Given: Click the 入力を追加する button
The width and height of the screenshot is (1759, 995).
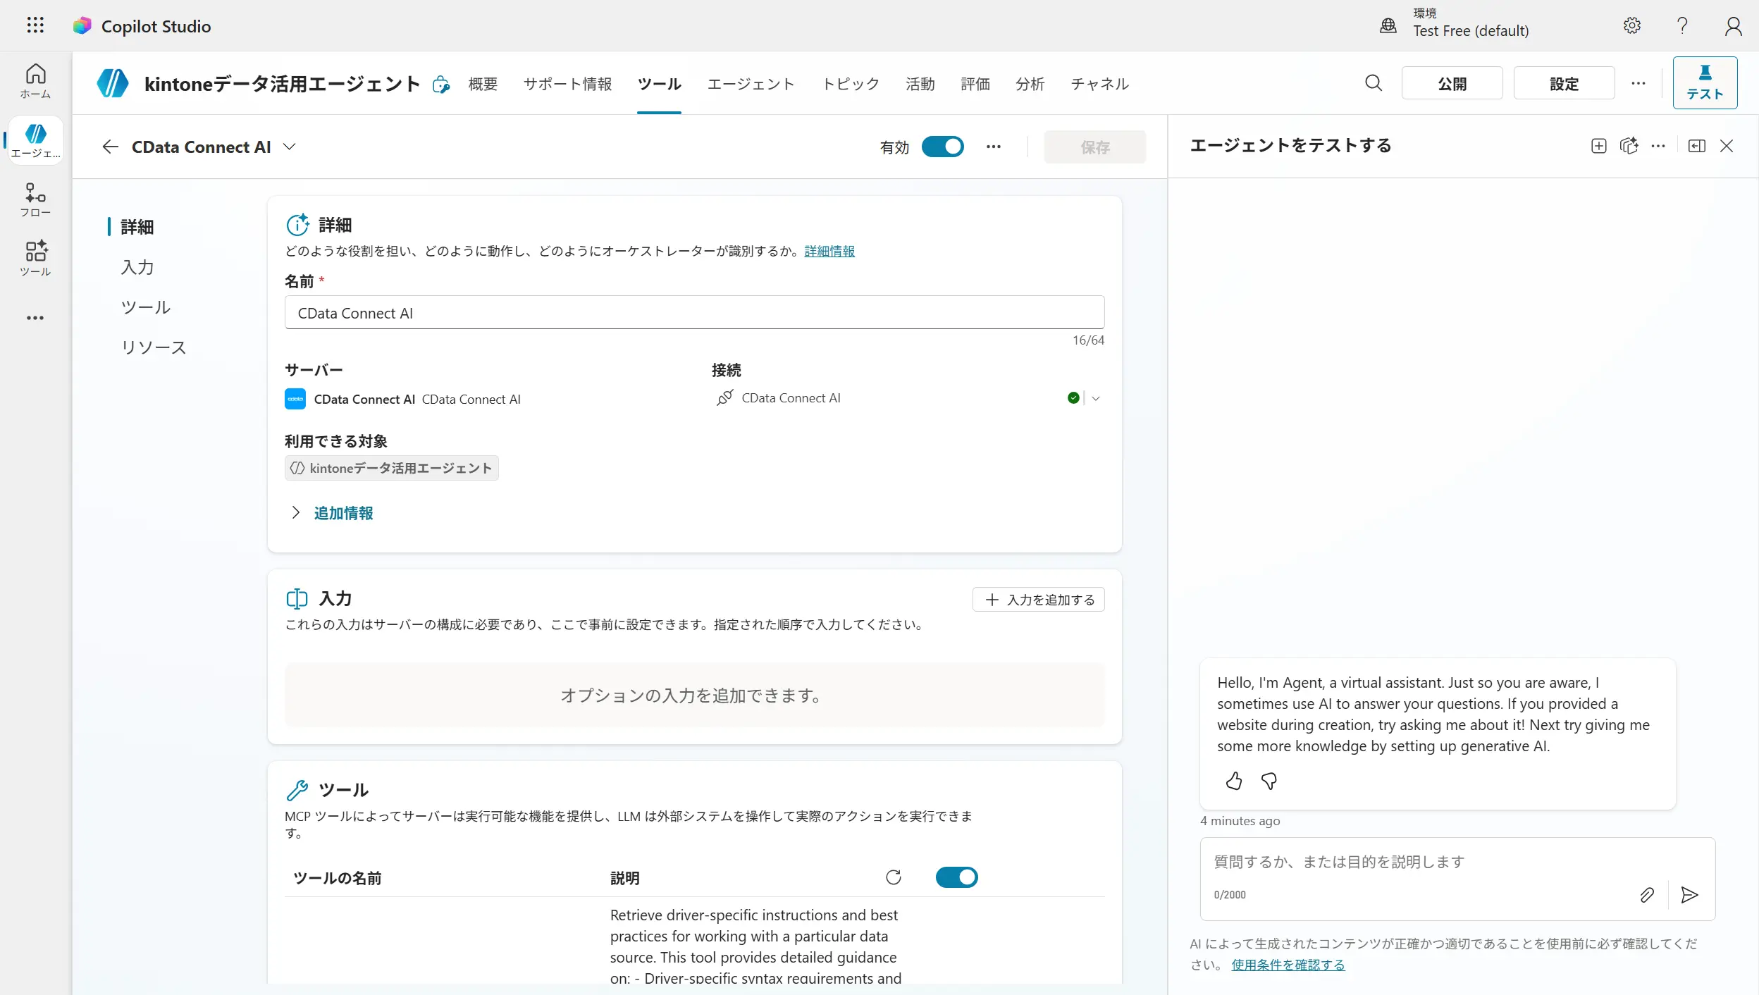Looking at the screenshot, I should click(x=1038, y=600).
